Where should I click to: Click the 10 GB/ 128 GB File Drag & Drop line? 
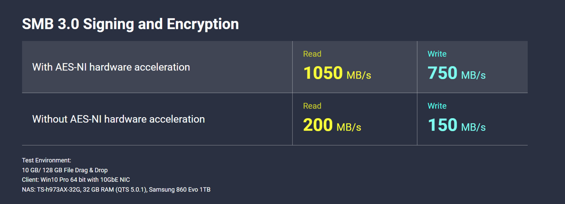tap(65, 170)
